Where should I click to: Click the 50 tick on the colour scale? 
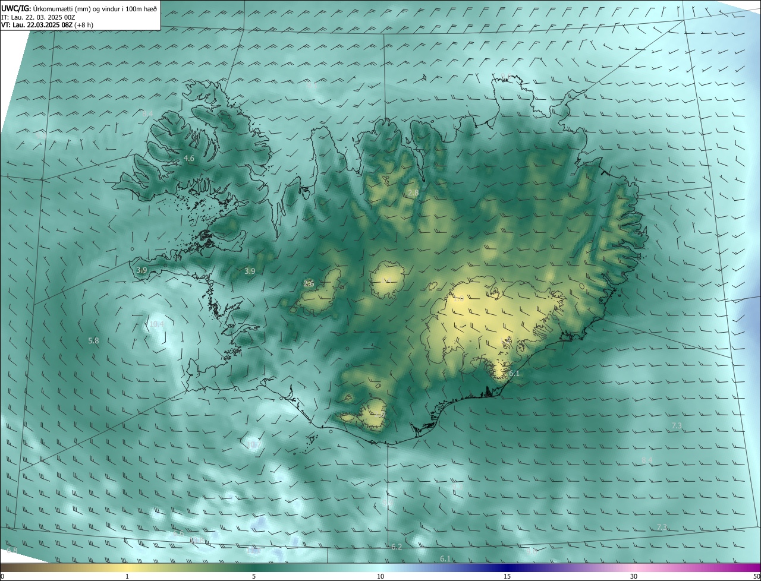(756, 577)
